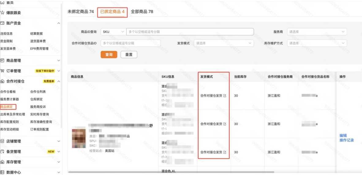Click the 合作对接仓 warehouse icon

point(2,81)
